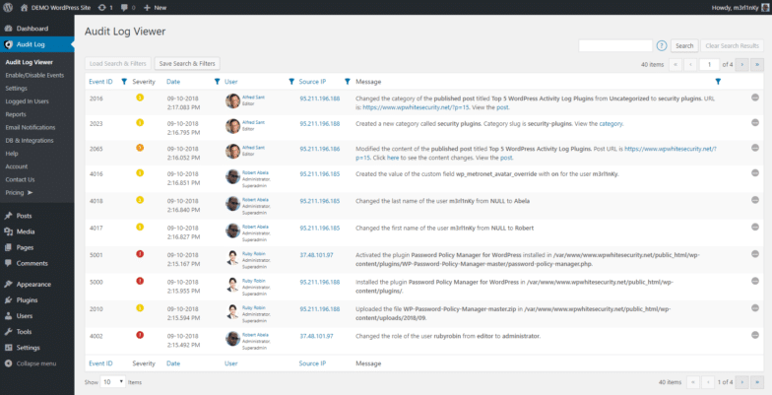
Task: Open Pricing submenu item
Action: pos(20,193)
